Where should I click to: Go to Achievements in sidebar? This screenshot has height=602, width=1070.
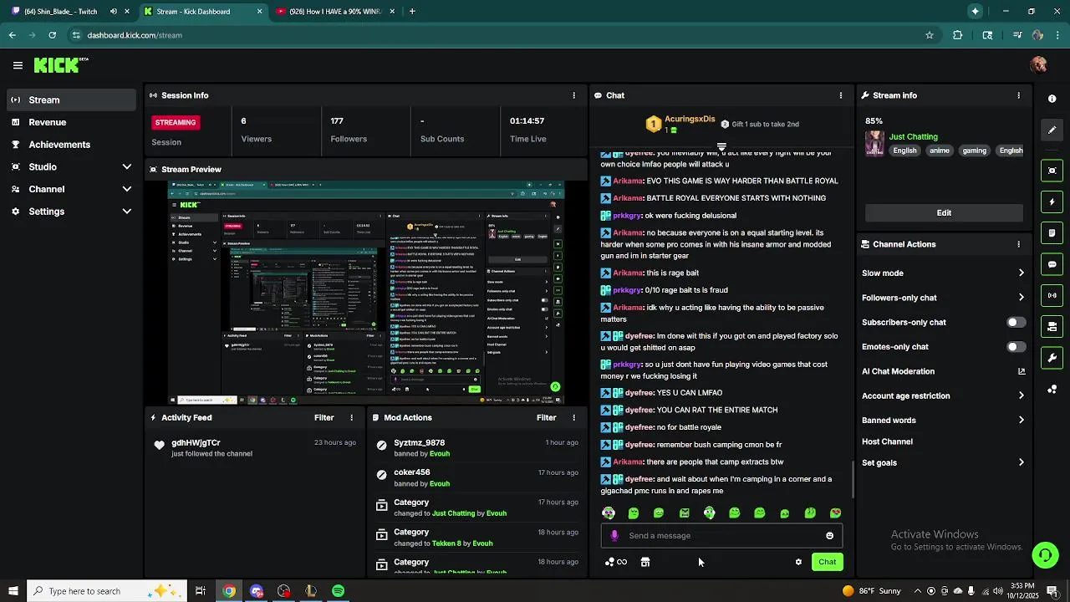71,145
